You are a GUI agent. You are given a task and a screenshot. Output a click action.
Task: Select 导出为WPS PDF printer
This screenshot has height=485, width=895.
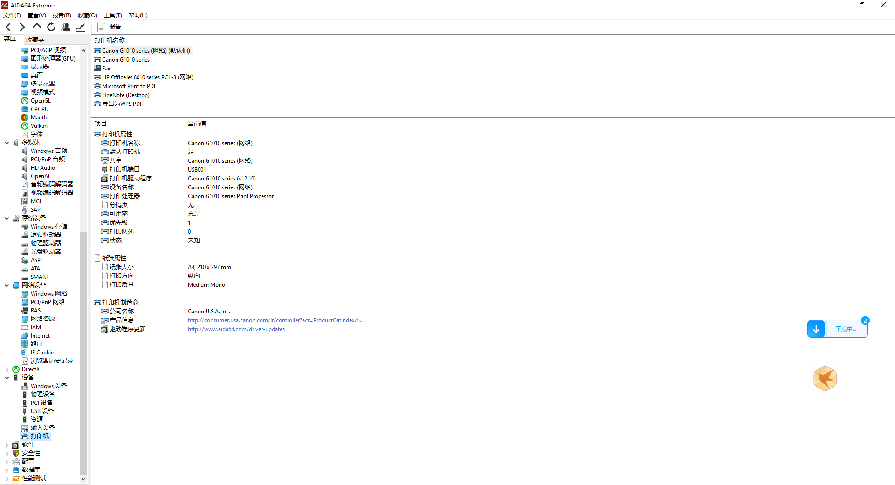point(118,104)
